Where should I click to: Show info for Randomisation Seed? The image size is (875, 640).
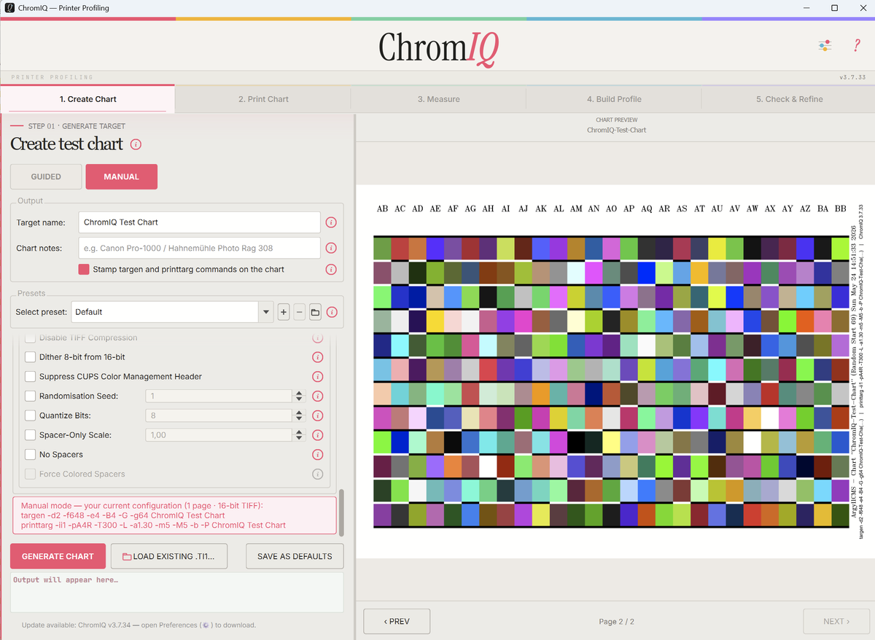pyautogui.click(x=317, y=397)
